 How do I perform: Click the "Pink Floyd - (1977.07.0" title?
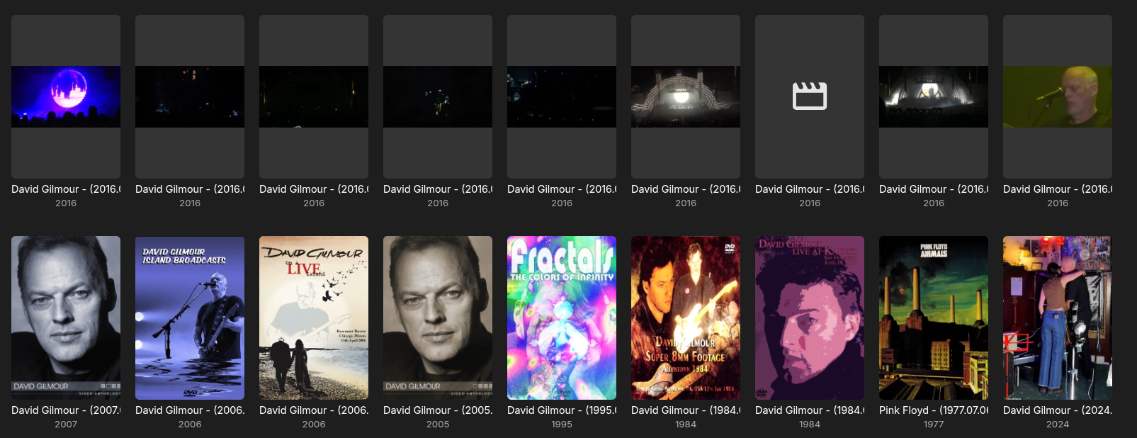point(934,410)
